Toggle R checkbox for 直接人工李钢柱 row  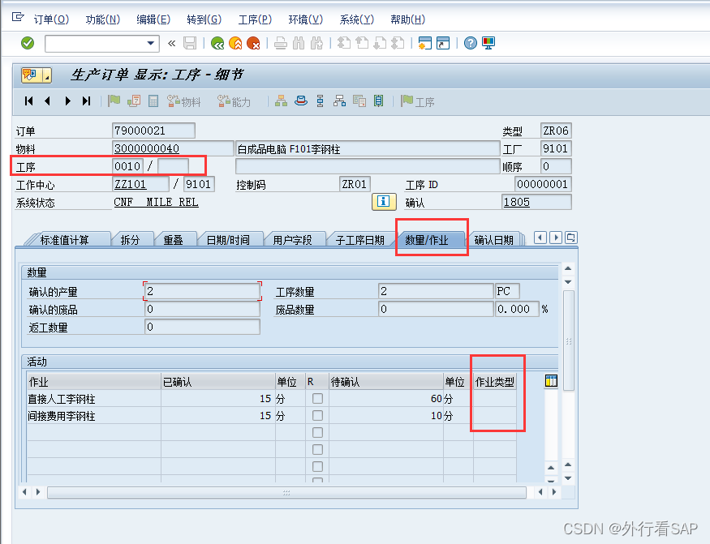(x=318, y=398)
